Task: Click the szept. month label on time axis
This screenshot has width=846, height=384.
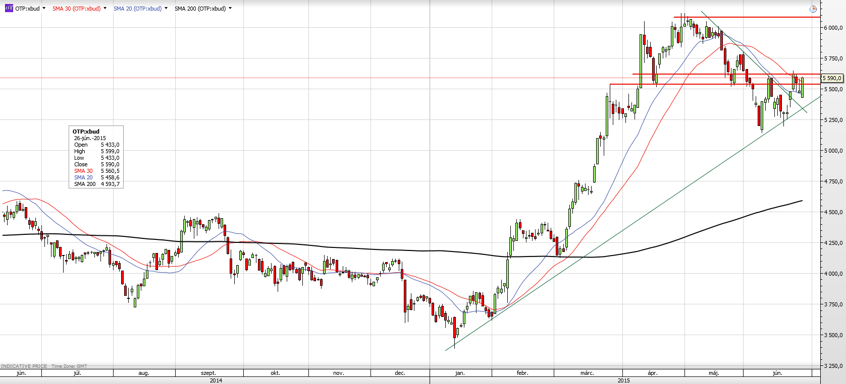Action: [x=208, y=373]
